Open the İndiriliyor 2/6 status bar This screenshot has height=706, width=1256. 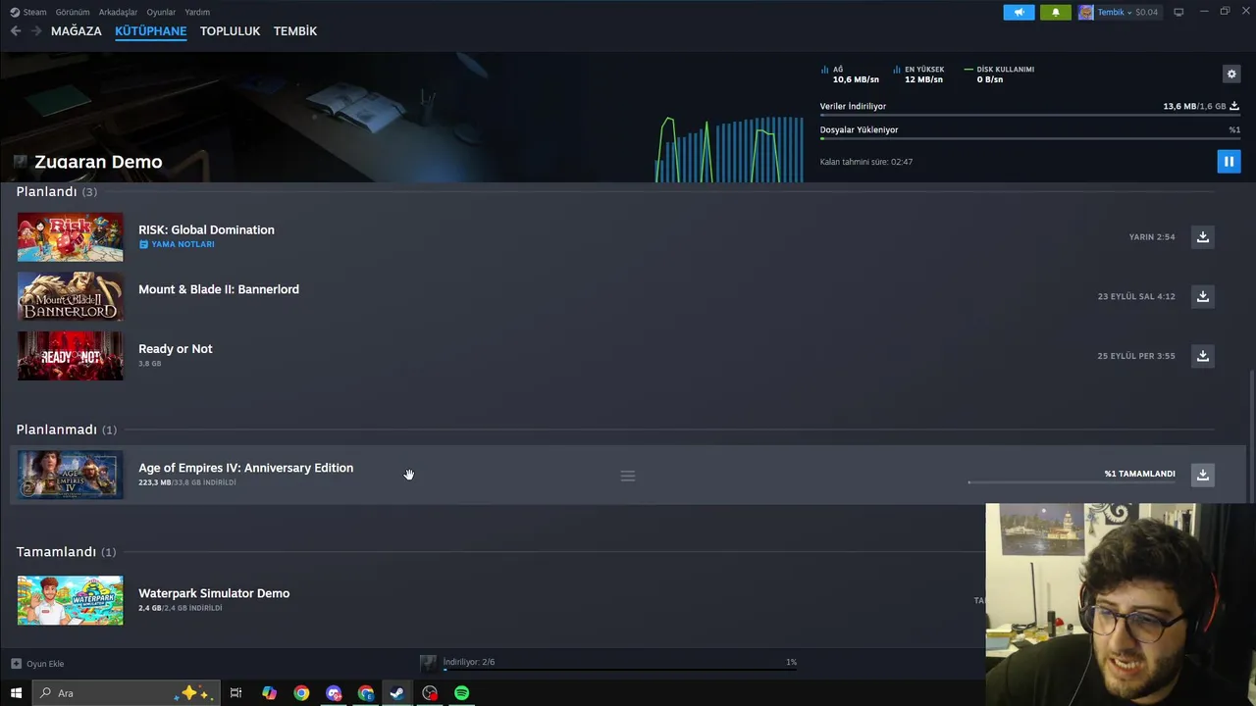[608, 664]
